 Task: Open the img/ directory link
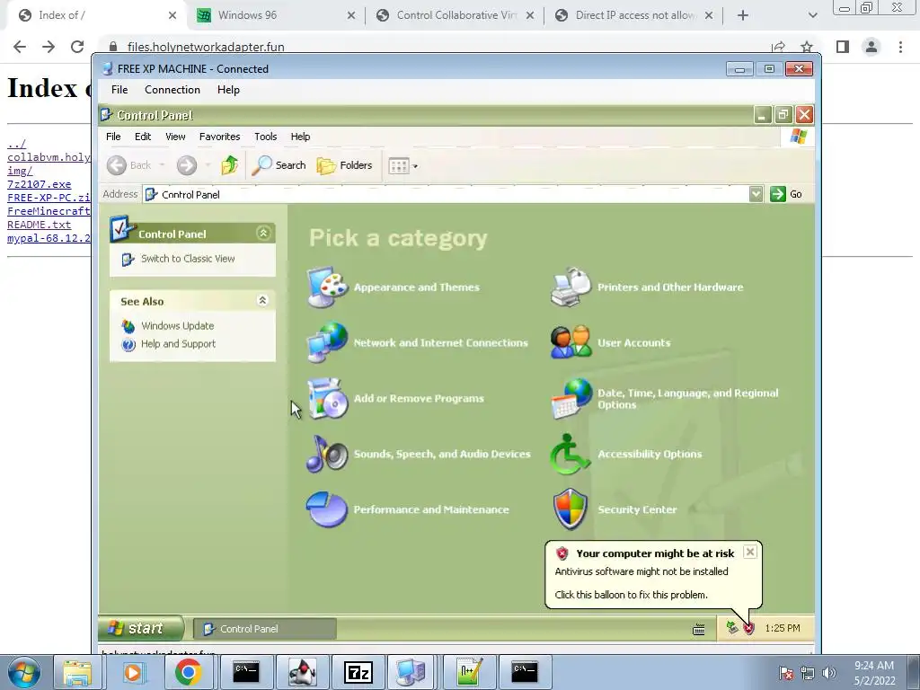click(20, 171)
